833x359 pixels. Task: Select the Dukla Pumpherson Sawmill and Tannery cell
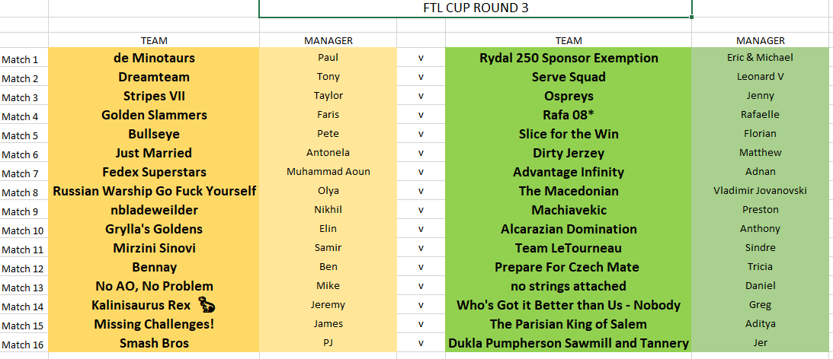569,343
